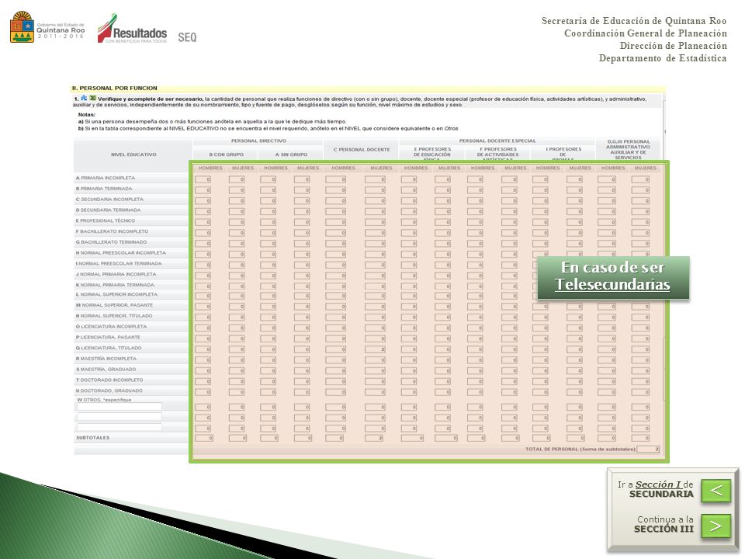Click the 'PERSONAL DOCENTE ESPECIAL' group header
Screen dimensions: 745x559
(497, 141)
